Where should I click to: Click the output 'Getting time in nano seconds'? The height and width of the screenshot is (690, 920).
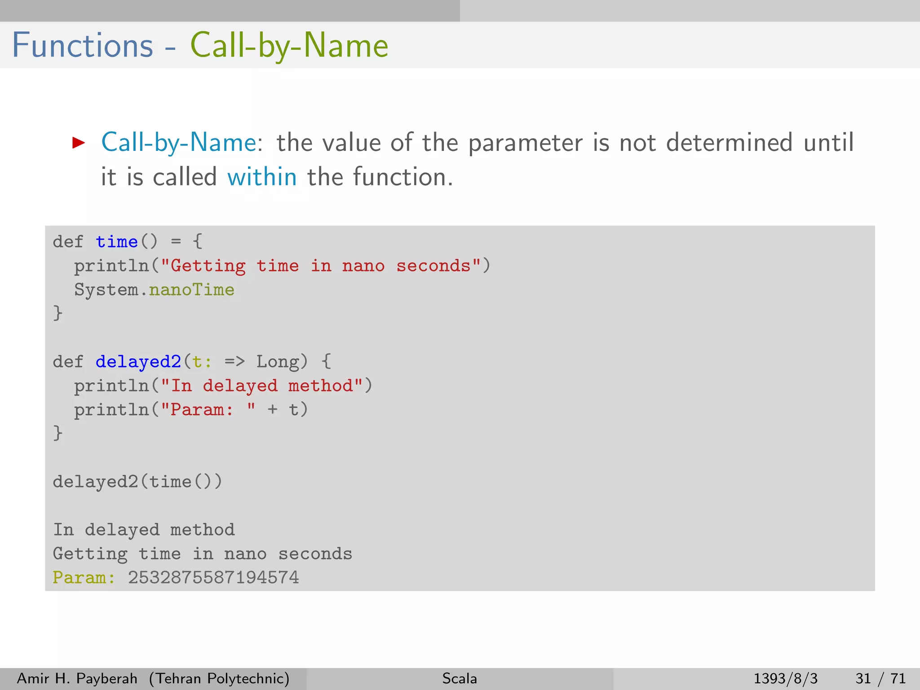pos(203,554)
